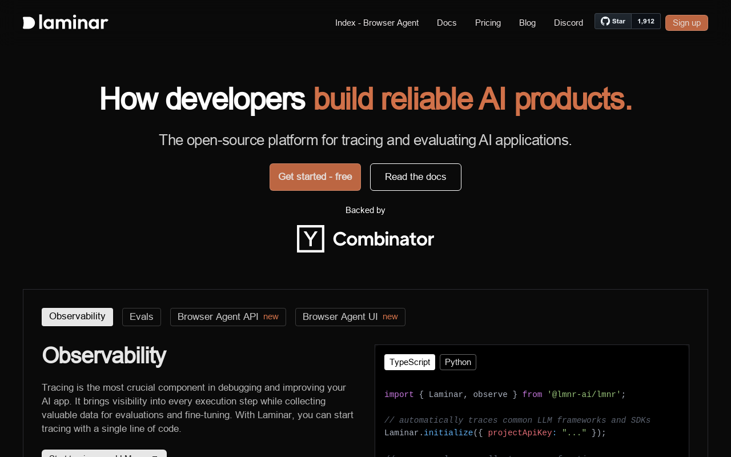Click the '@lmnr-ai/lmnr' import string
Screen dimensions: 731x457
tap(584, 395)
